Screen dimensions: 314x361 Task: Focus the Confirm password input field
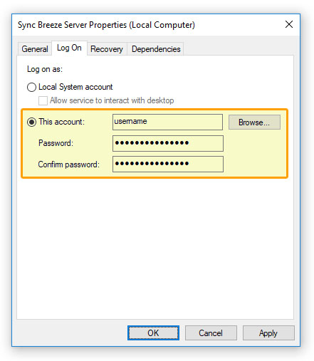(168, 164)
